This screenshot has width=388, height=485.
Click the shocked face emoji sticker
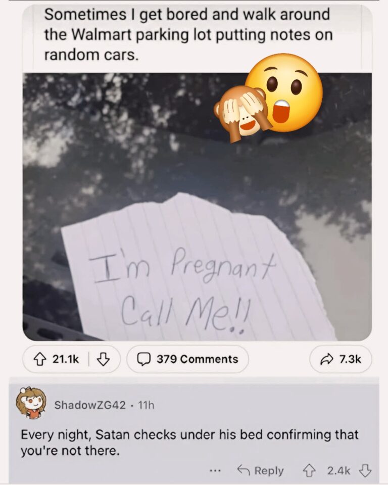pyautogui.click(x=284, y=93)
